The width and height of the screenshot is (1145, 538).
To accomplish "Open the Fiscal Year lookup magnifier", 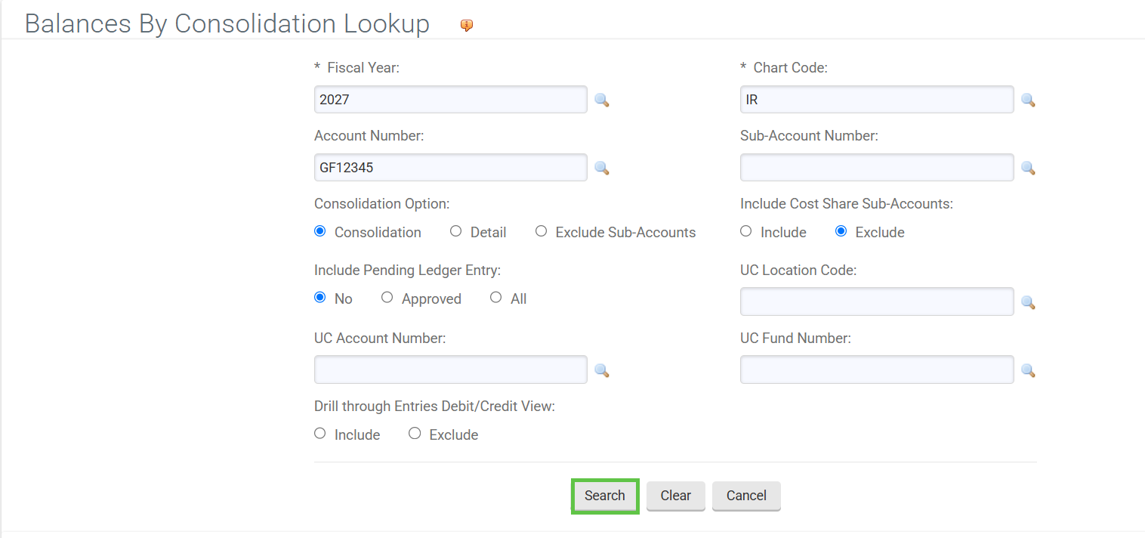I will 601,100.
